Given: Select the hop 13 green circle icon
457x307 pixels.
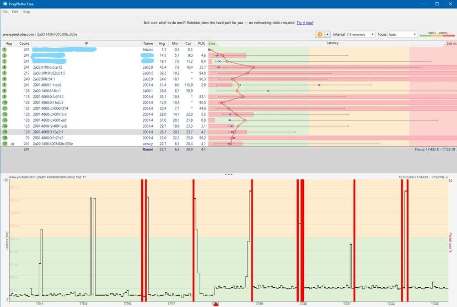Looking at the screenshot, I should coord(5,120).
